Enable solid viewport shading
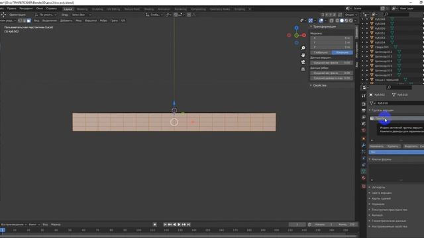Screen dimensions: 424x238 [x=342, y=20]
